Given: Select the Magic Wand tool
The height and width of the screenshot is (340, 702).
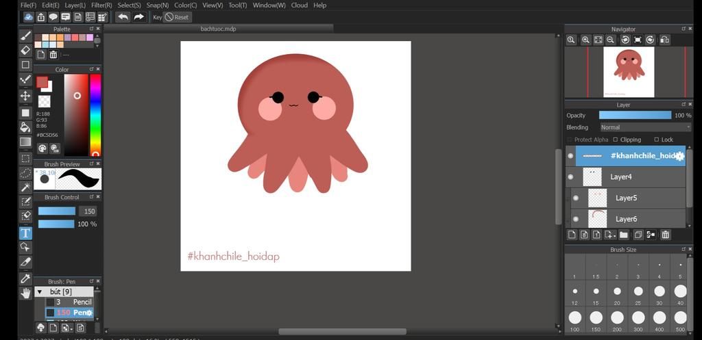Looking at the screenshot, I should pyautogui.click(x=25, y=187).
